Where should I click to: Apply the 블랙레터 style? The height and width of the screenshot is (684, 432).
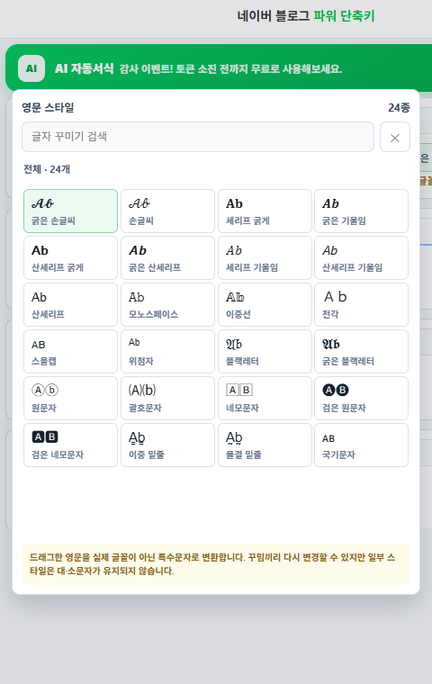[x=265, y=352]
